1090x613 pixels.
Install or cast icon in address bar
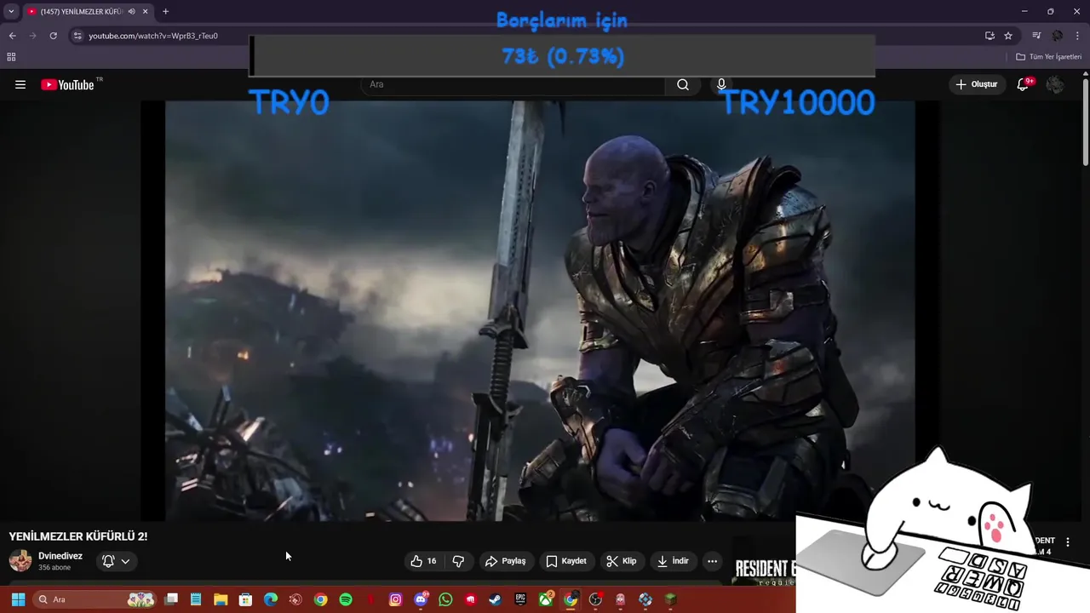[990, 36]
